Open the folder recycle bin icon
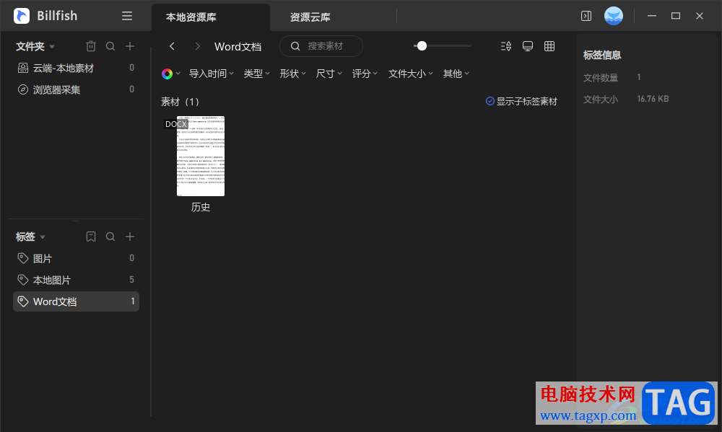 (x=91, y=46)
